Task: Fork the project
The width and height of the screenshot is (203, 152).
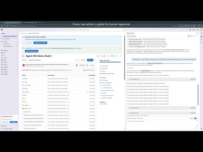Action: tap(113, 56)
